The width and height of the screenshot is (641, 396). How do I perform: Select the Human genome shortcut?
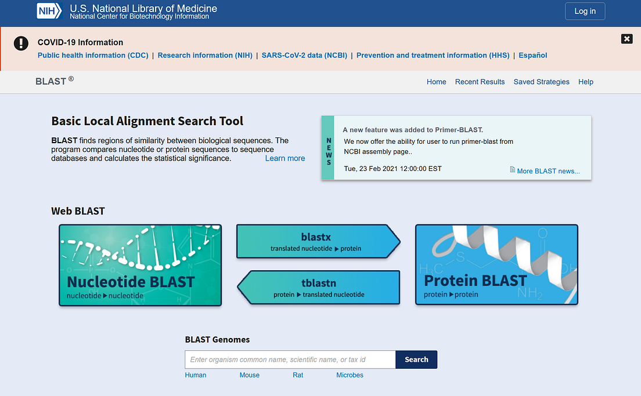click(x=195, y=375)
